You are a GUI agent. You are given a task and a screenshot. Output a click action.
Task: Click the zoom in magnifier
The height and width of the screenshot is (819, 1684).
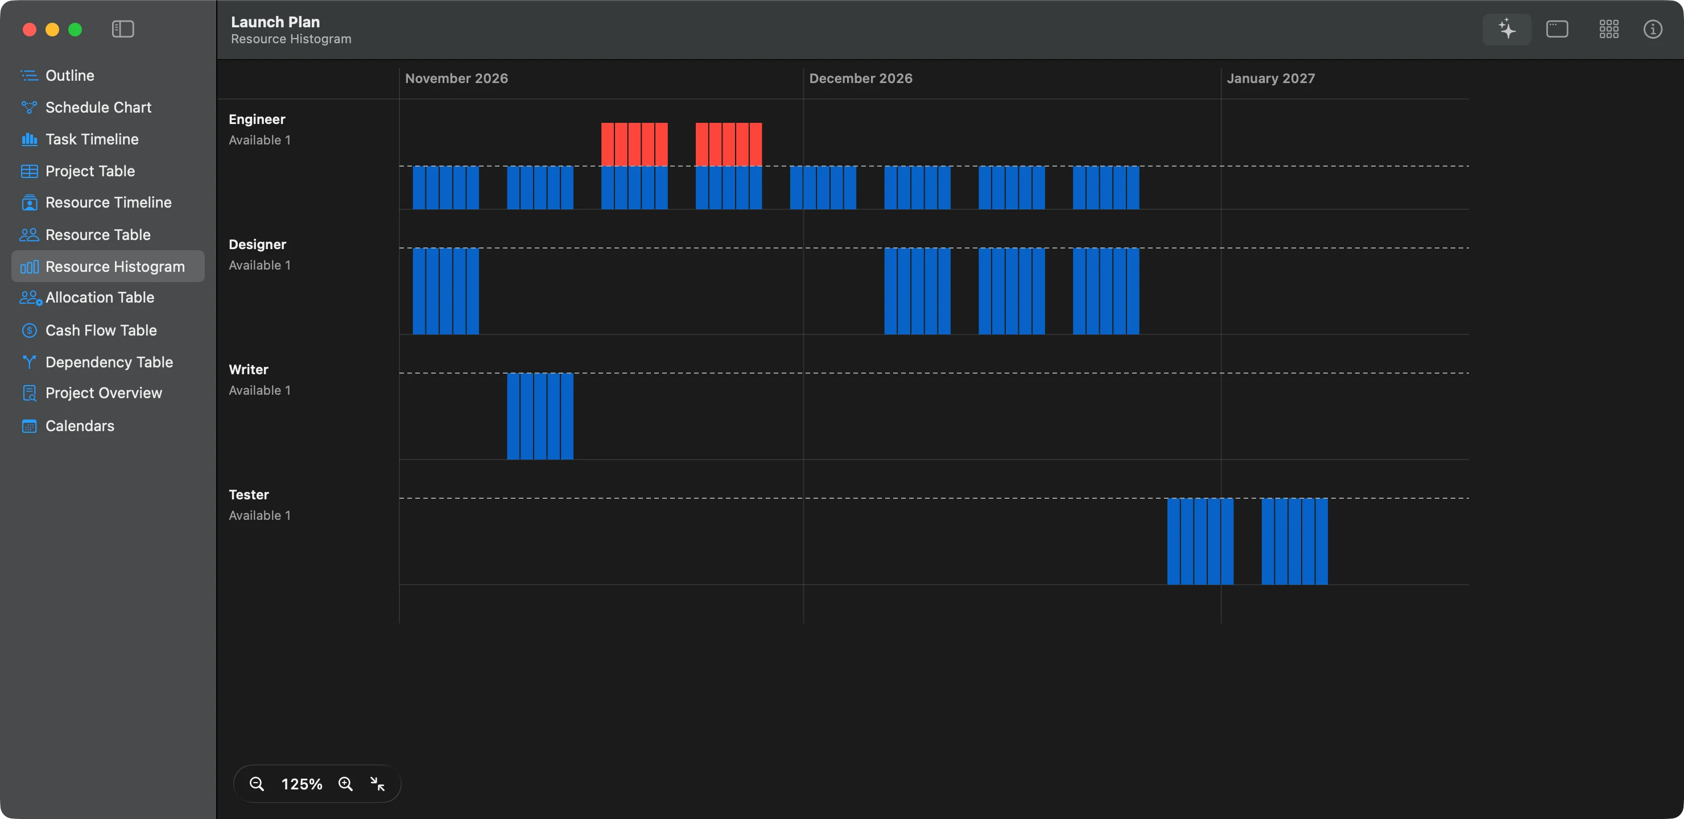click(x=346, y=784)
